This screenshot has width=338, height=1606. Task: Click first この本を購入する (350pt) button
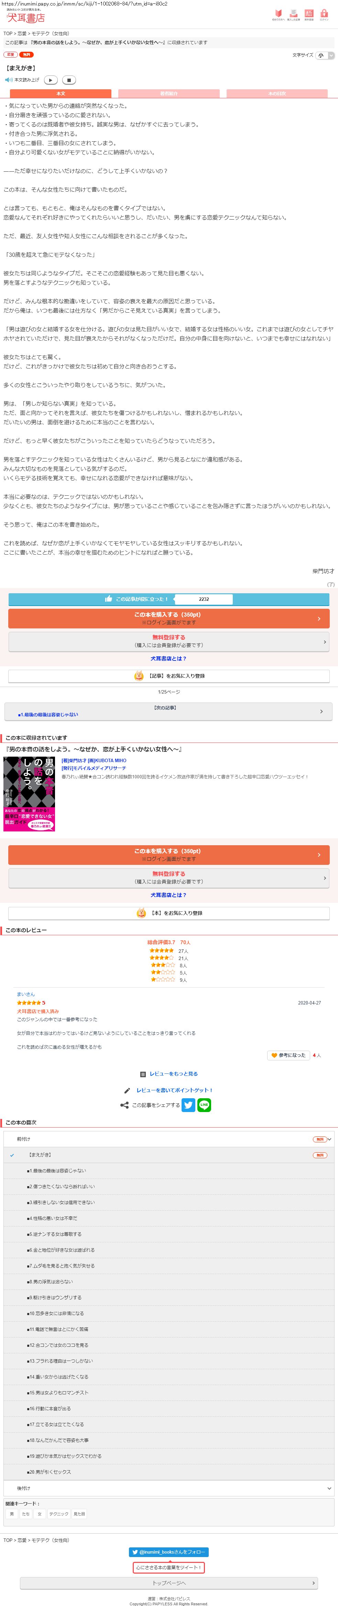tap(168, 618)
